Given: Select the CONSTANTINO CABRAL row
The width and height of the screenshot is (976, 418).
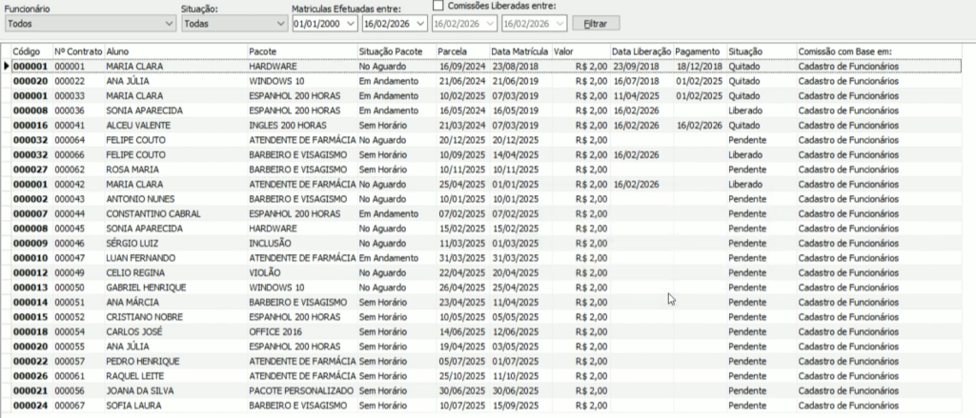Looking at the screenshot, I should pyautogui.click(x=486, y=213).
